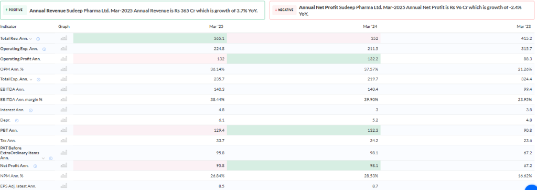Click the 224.8 operating expense value
537x190 pixels.
(x=219, y=49)
